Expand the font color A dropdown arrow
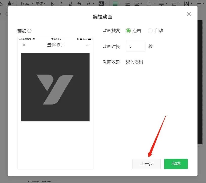The height and width of the screenshot is (183, 206). tap(94, 4)
